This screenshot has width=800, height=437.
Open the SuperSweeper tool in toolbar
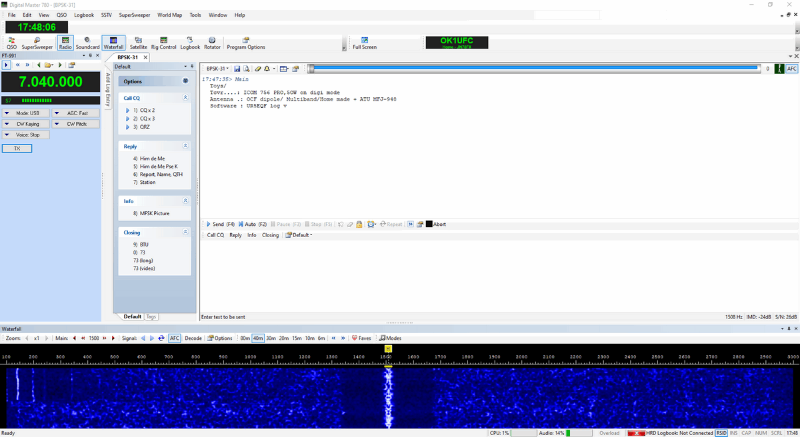tap(37, 43)
